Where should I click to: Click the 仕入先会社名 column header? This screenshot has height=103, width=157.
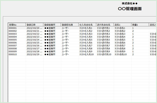(87, 25)
